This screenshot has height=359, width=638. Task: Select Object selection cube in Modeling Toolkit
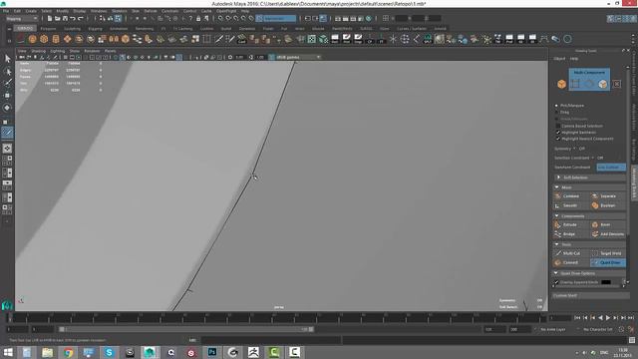[x=561, y=84]
